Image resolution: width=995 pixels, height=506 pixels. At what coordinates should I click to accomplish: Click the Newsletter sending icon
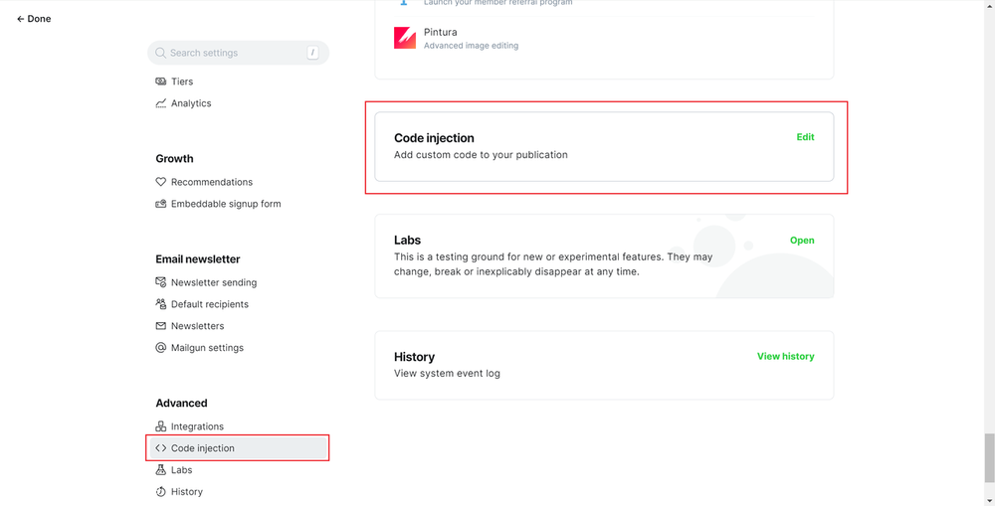point(161,282)
